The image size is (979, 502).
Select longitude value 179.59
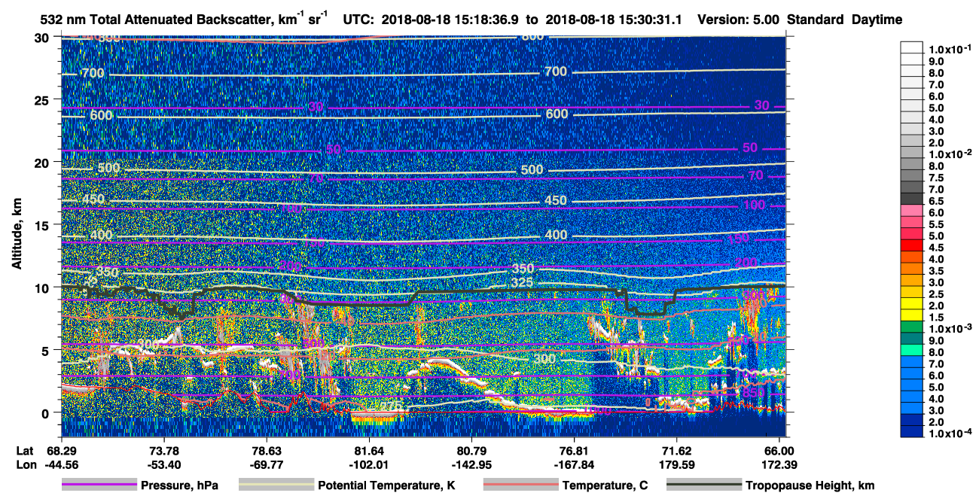click(677, 464)
